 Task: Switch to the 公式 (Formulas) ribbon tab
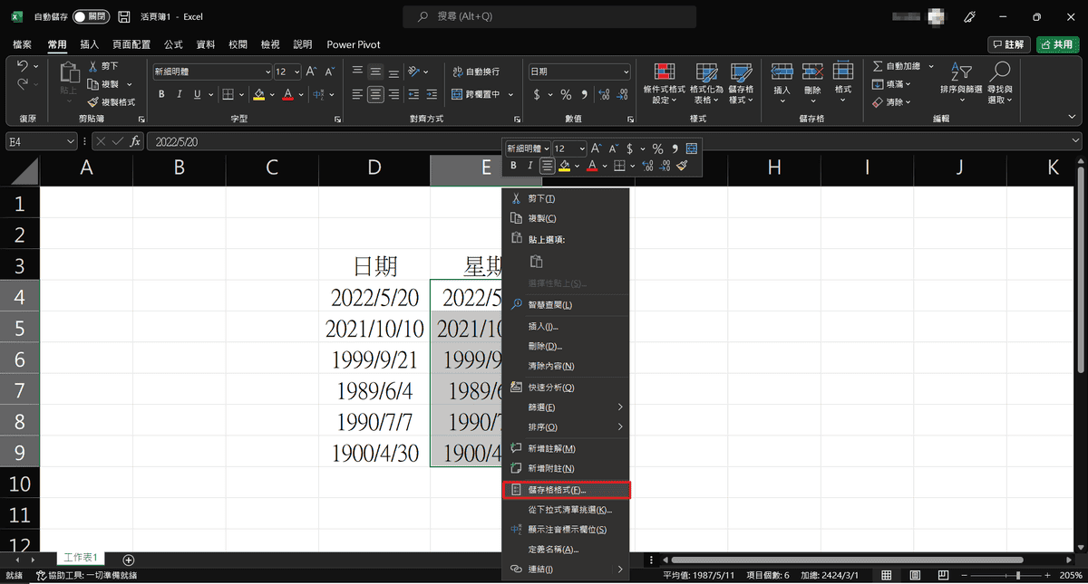click(173, 44)
